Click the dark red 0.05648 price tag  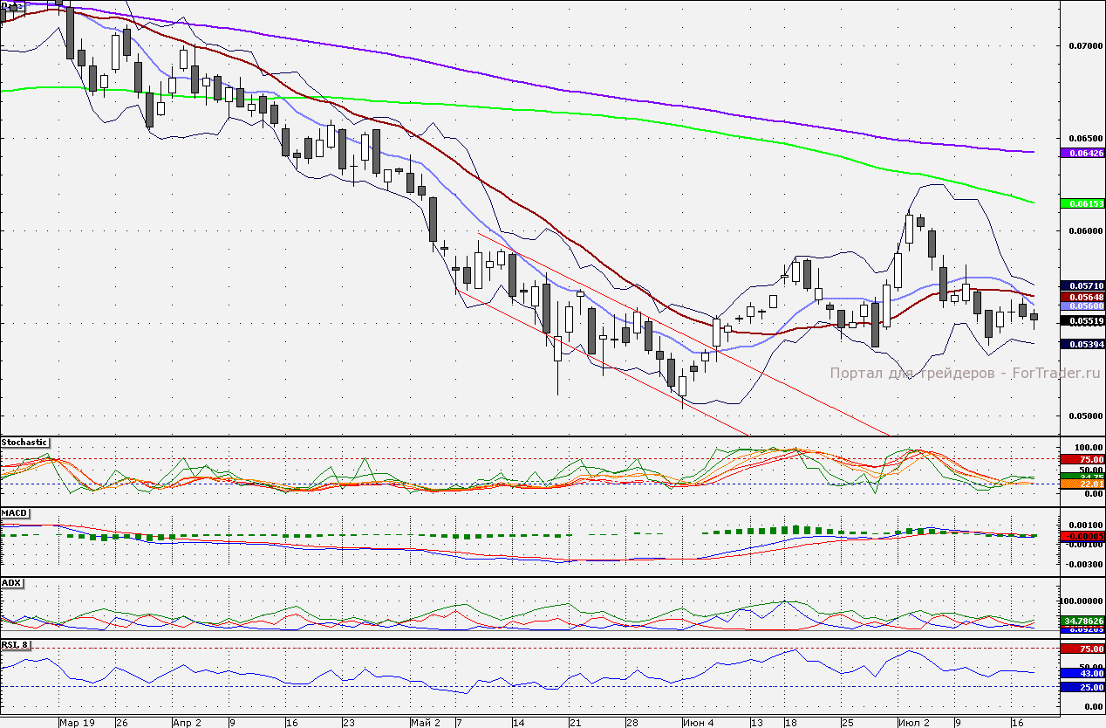1082,297
